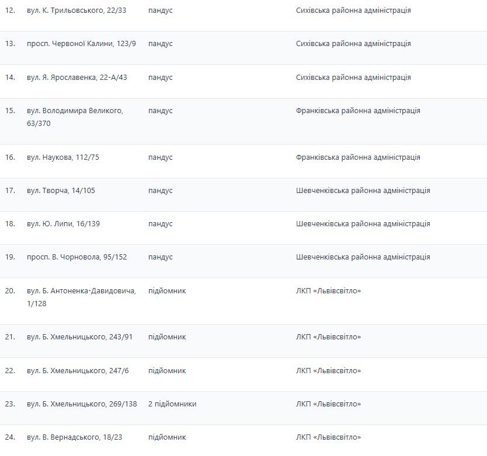The image size is (487, 456).
Task: Click address вул. В. Вернадського, 18/23
Action: 75,437
